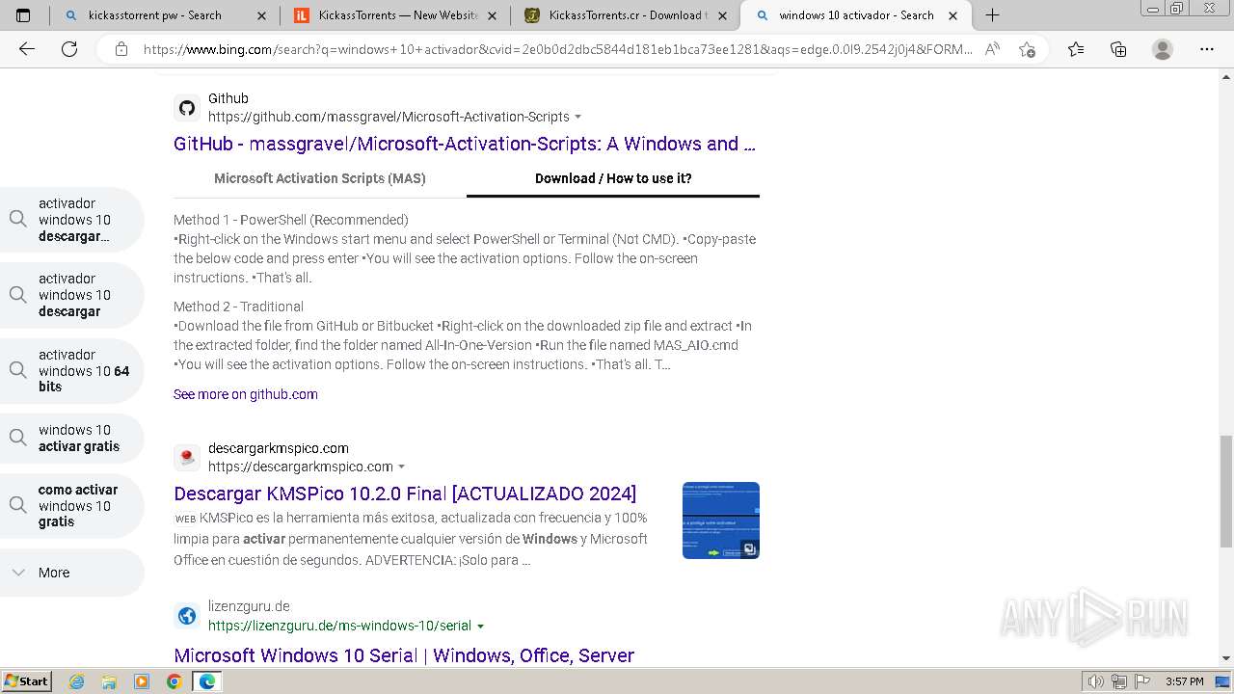Expand the dropdown arrow after descargarkmspico.com URL

402,467
